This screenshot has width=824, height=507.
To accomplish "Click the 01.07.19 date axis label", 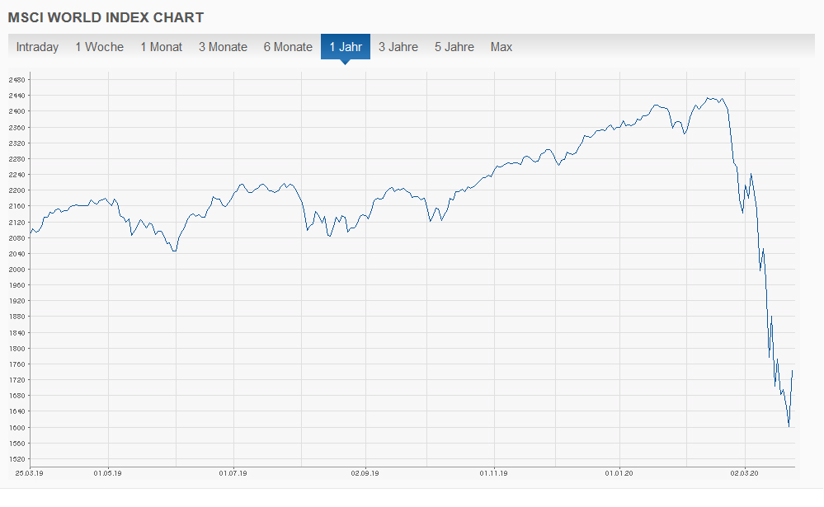I will point(233,473).
